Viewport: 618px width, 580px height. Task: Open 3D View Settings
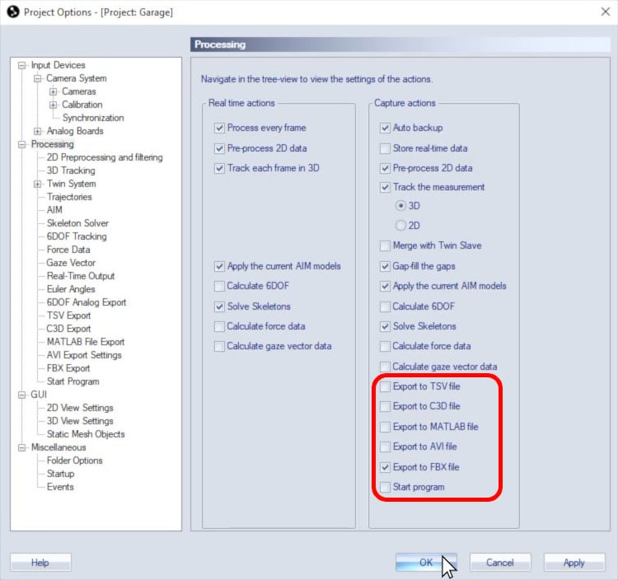80,421
